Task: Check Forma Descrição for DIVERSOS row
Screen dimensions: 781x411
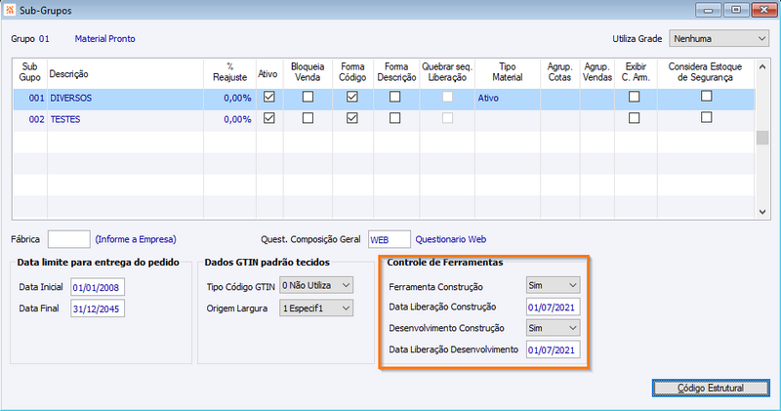Action: click(395, 97)
